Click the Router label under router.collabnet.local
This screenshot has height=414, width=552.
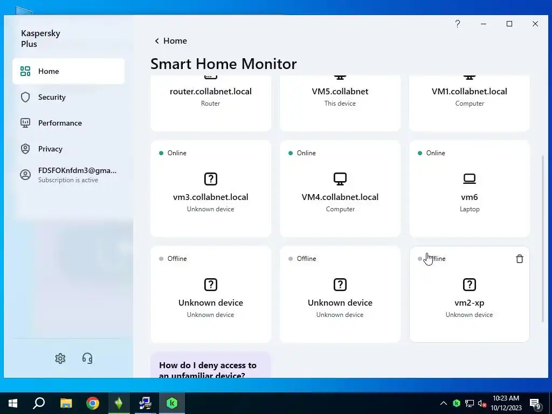(211, 103)
